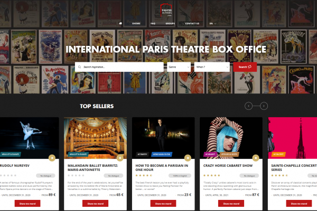317x211 pixels.
Task: Click the Concert tag on Sainte-Chapelle card
Action: pos(278,154)
